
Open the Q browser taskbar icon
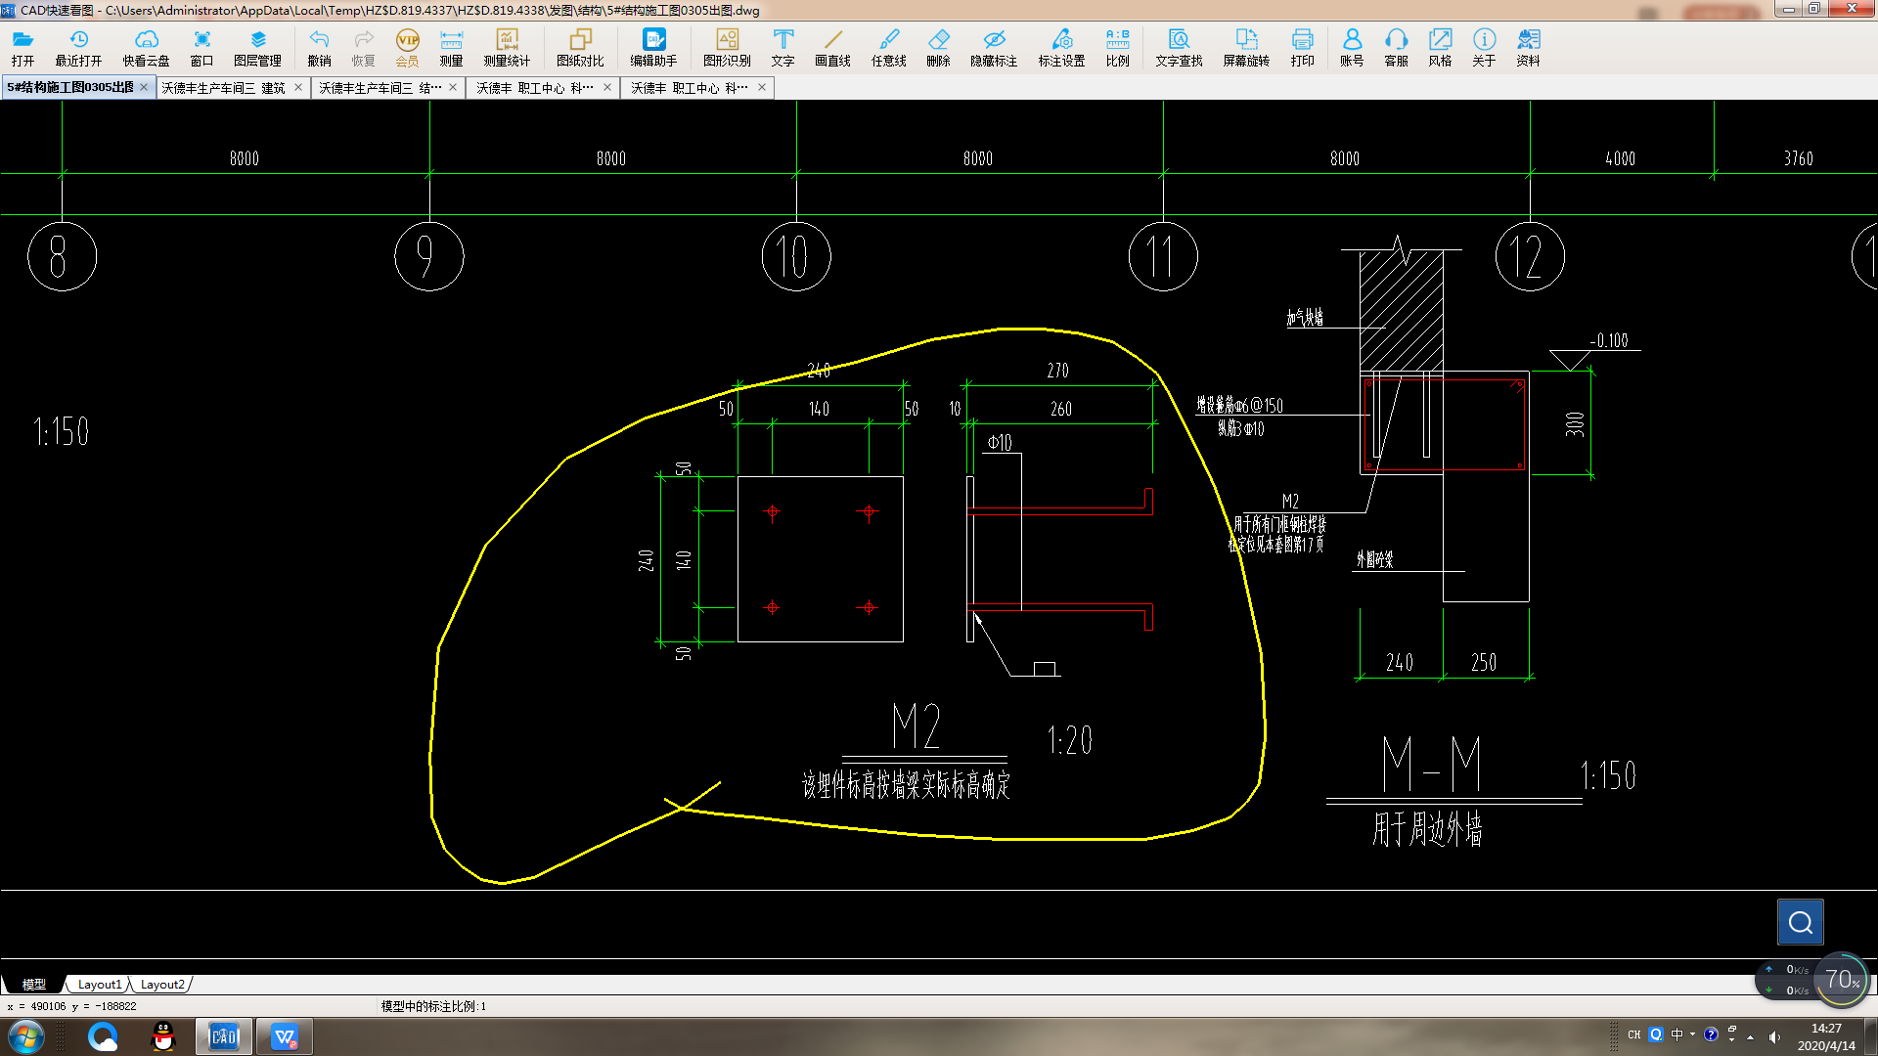tap(103, 1036)
